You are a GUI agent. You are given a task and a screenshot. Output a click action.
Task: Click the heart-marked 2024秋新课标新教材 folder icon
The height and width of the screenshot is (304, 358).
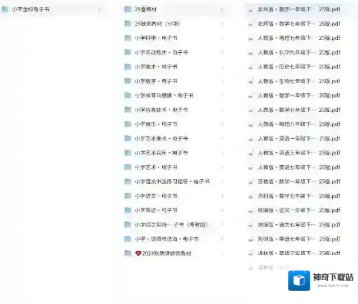[x=128, y=253]
